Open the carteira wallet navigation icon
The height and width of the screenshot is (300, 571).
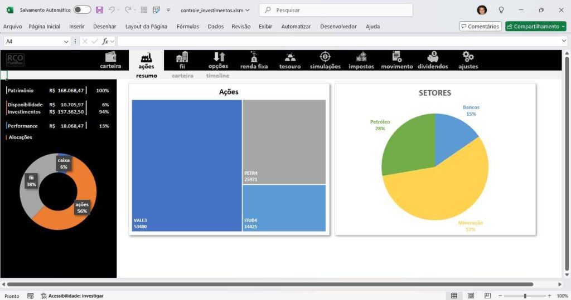(x=111, y=57)
